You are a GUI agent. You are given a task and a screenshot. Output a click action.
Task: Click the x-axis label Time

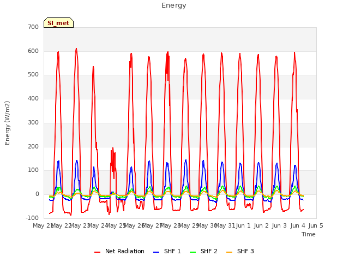tap(309, 234)
